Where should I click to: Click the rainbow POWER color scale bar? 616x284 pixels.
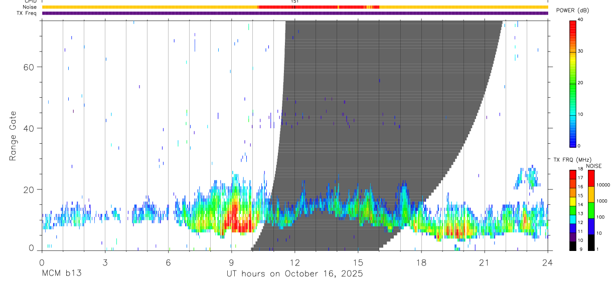[x=573, y=83]
